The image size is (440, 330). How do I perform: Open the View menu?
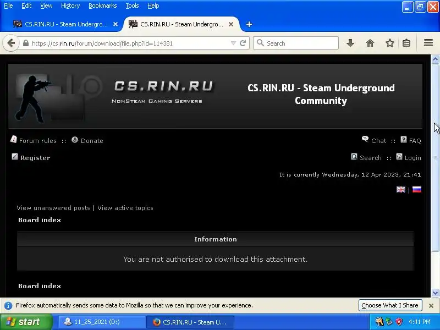[46, 5]
